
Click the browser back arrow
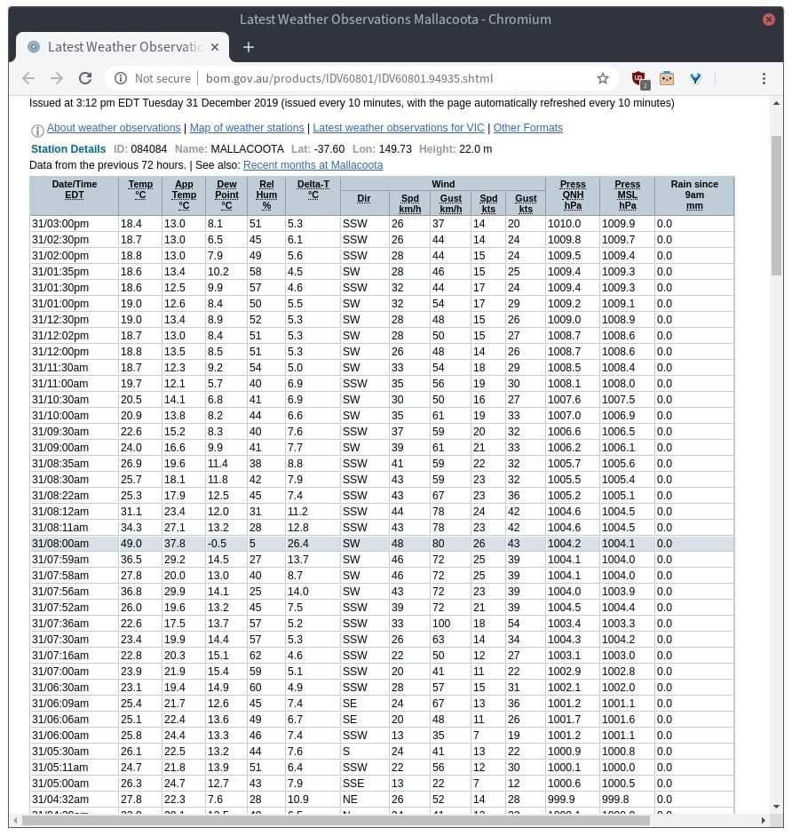(28, 78)
